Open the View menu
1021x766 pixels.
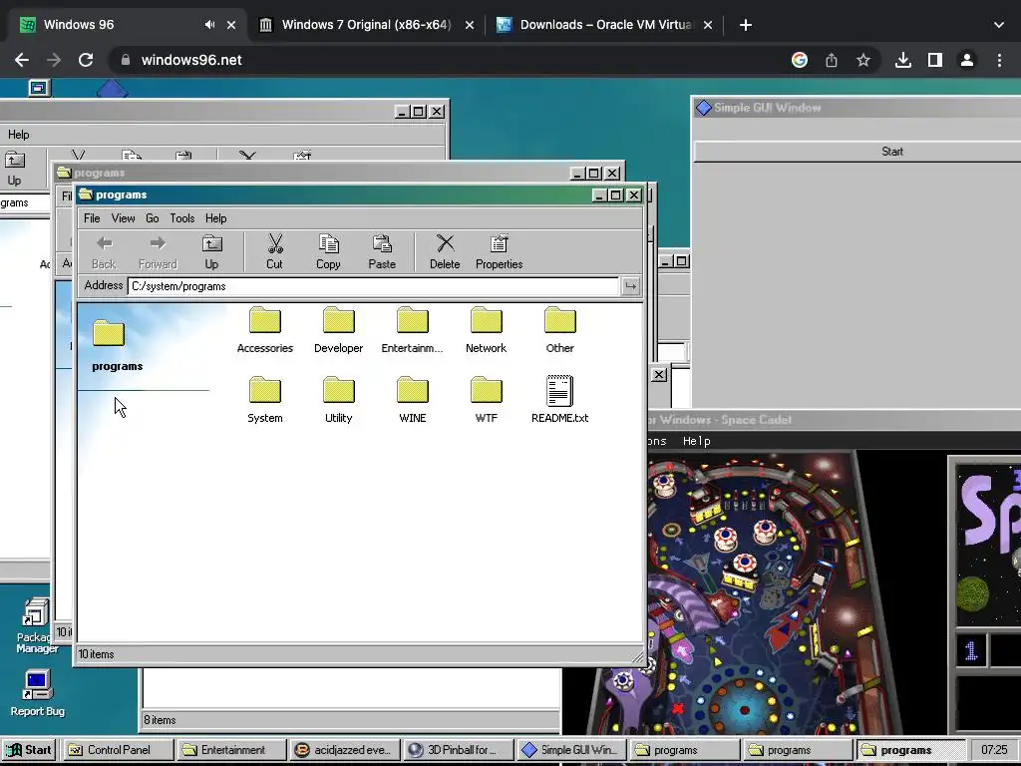pyautogui.click(x=123, y=218)
